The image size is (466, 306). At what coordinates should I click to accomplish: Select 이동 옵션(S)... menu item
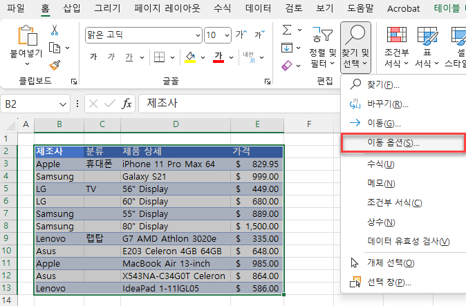click(403, 143)
